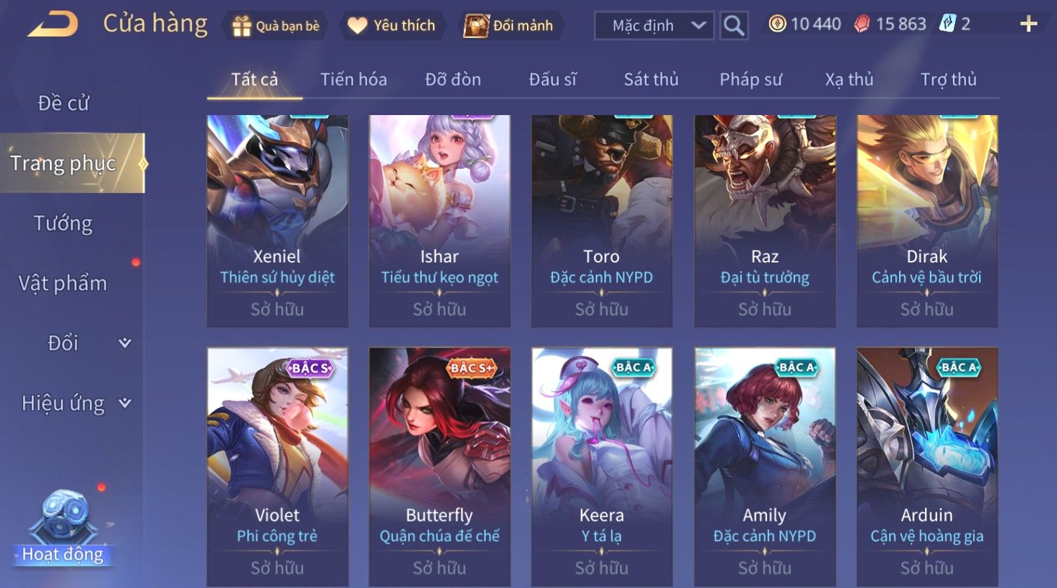
Task: Open Đổi mảnh chest icon
Action: pos(476,26)
